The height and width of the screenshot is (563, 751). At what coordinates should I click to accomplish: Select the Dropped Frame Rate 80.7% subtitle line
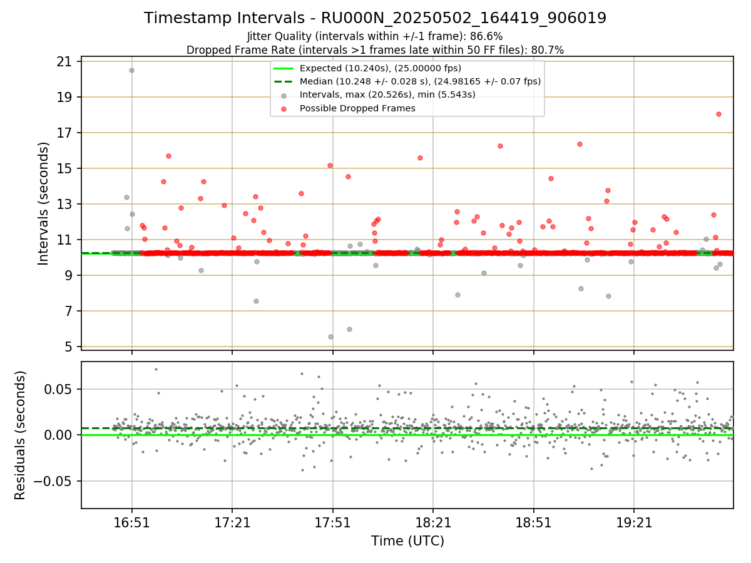pyautogui.click(x=375, y=50)
